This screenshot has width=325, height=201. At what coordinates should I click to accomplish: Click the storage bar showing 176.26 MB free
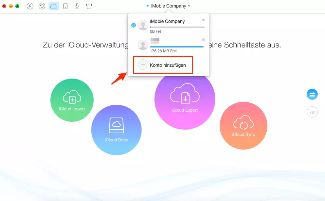click(x=177, y=47)
